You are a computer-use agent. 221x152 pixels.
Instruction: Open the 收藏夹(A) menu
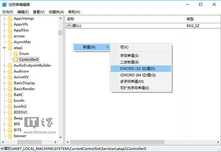(56, 12)
